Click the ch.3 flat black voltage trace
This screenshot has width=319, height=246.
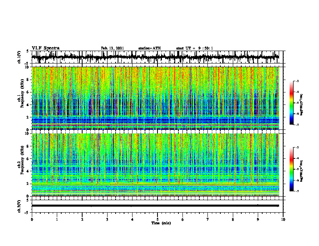(x=155, y=206)
